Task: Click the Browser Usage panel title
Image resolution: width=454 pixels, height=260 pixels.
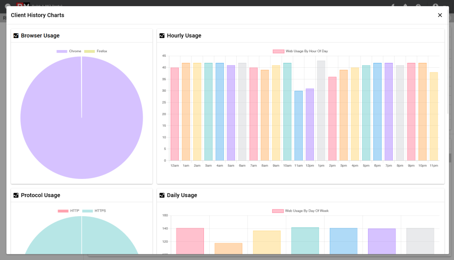Action: click(x=40, y=35)
